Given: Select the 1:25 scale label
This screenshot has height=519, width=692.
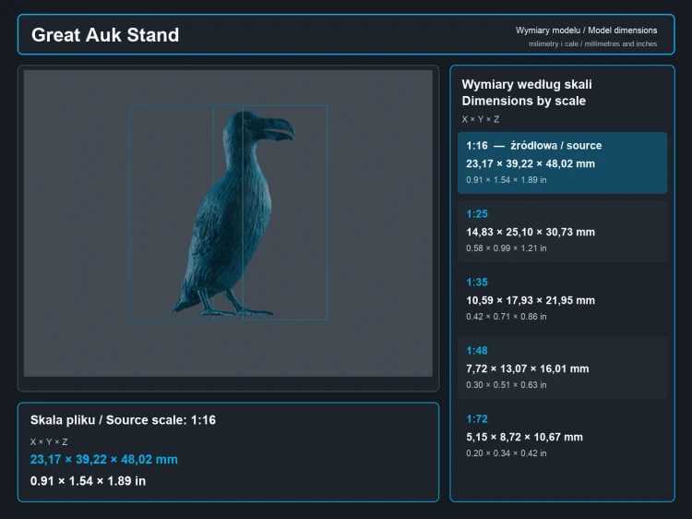Looking at the screenshot, I should 477,213.
